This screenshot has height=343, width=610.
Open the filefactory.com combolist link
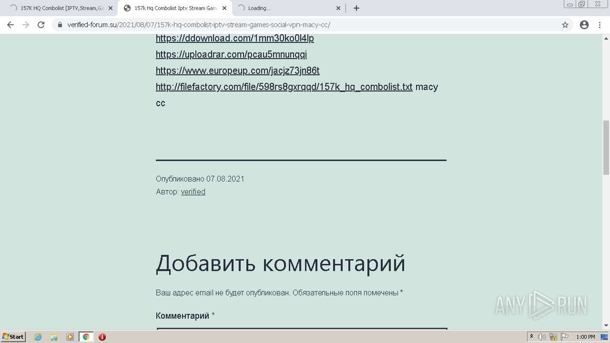point(284,87)
